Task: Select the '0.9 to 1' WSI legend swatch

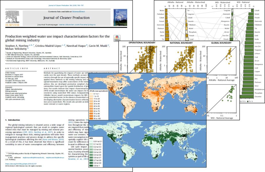Action: tap(91, 166)
